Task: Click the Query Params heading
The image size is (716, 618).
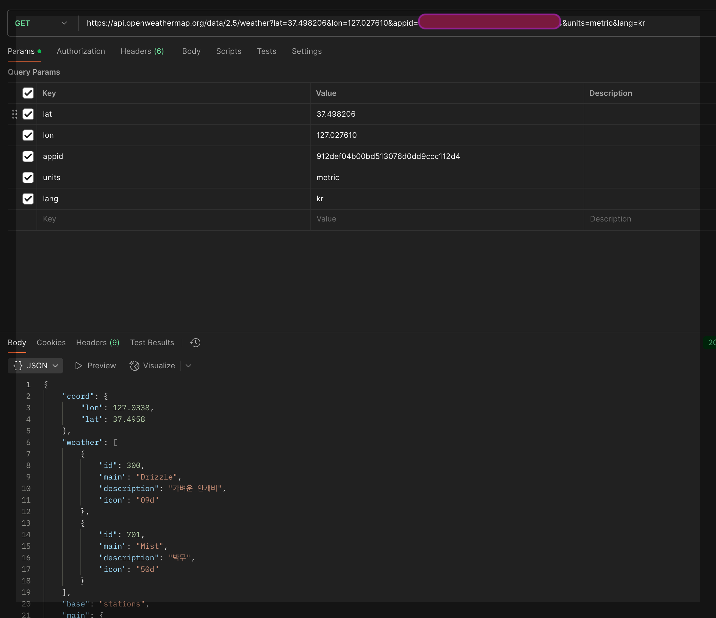Action: pos(34,72)
